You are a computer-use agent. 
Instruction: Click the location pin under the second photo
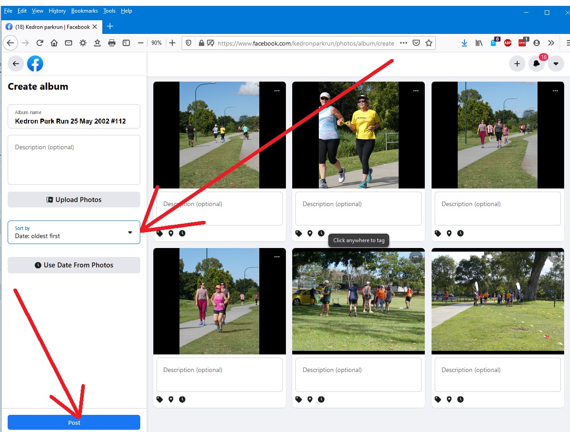310,233
